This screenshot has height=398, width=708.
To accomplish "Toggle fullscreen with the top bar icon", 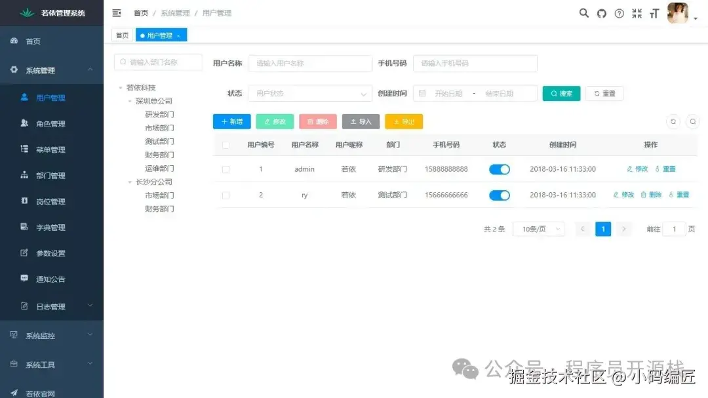I will (x=637, y=14).
